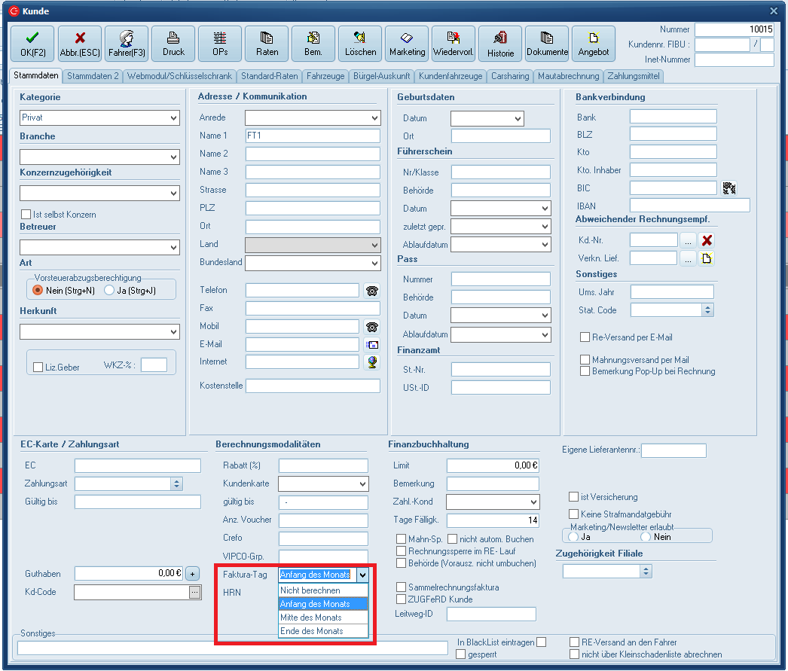The image size is (788, 671).
Task: Select the Ja (Strg+J) radio button
Action: point(110,290)
